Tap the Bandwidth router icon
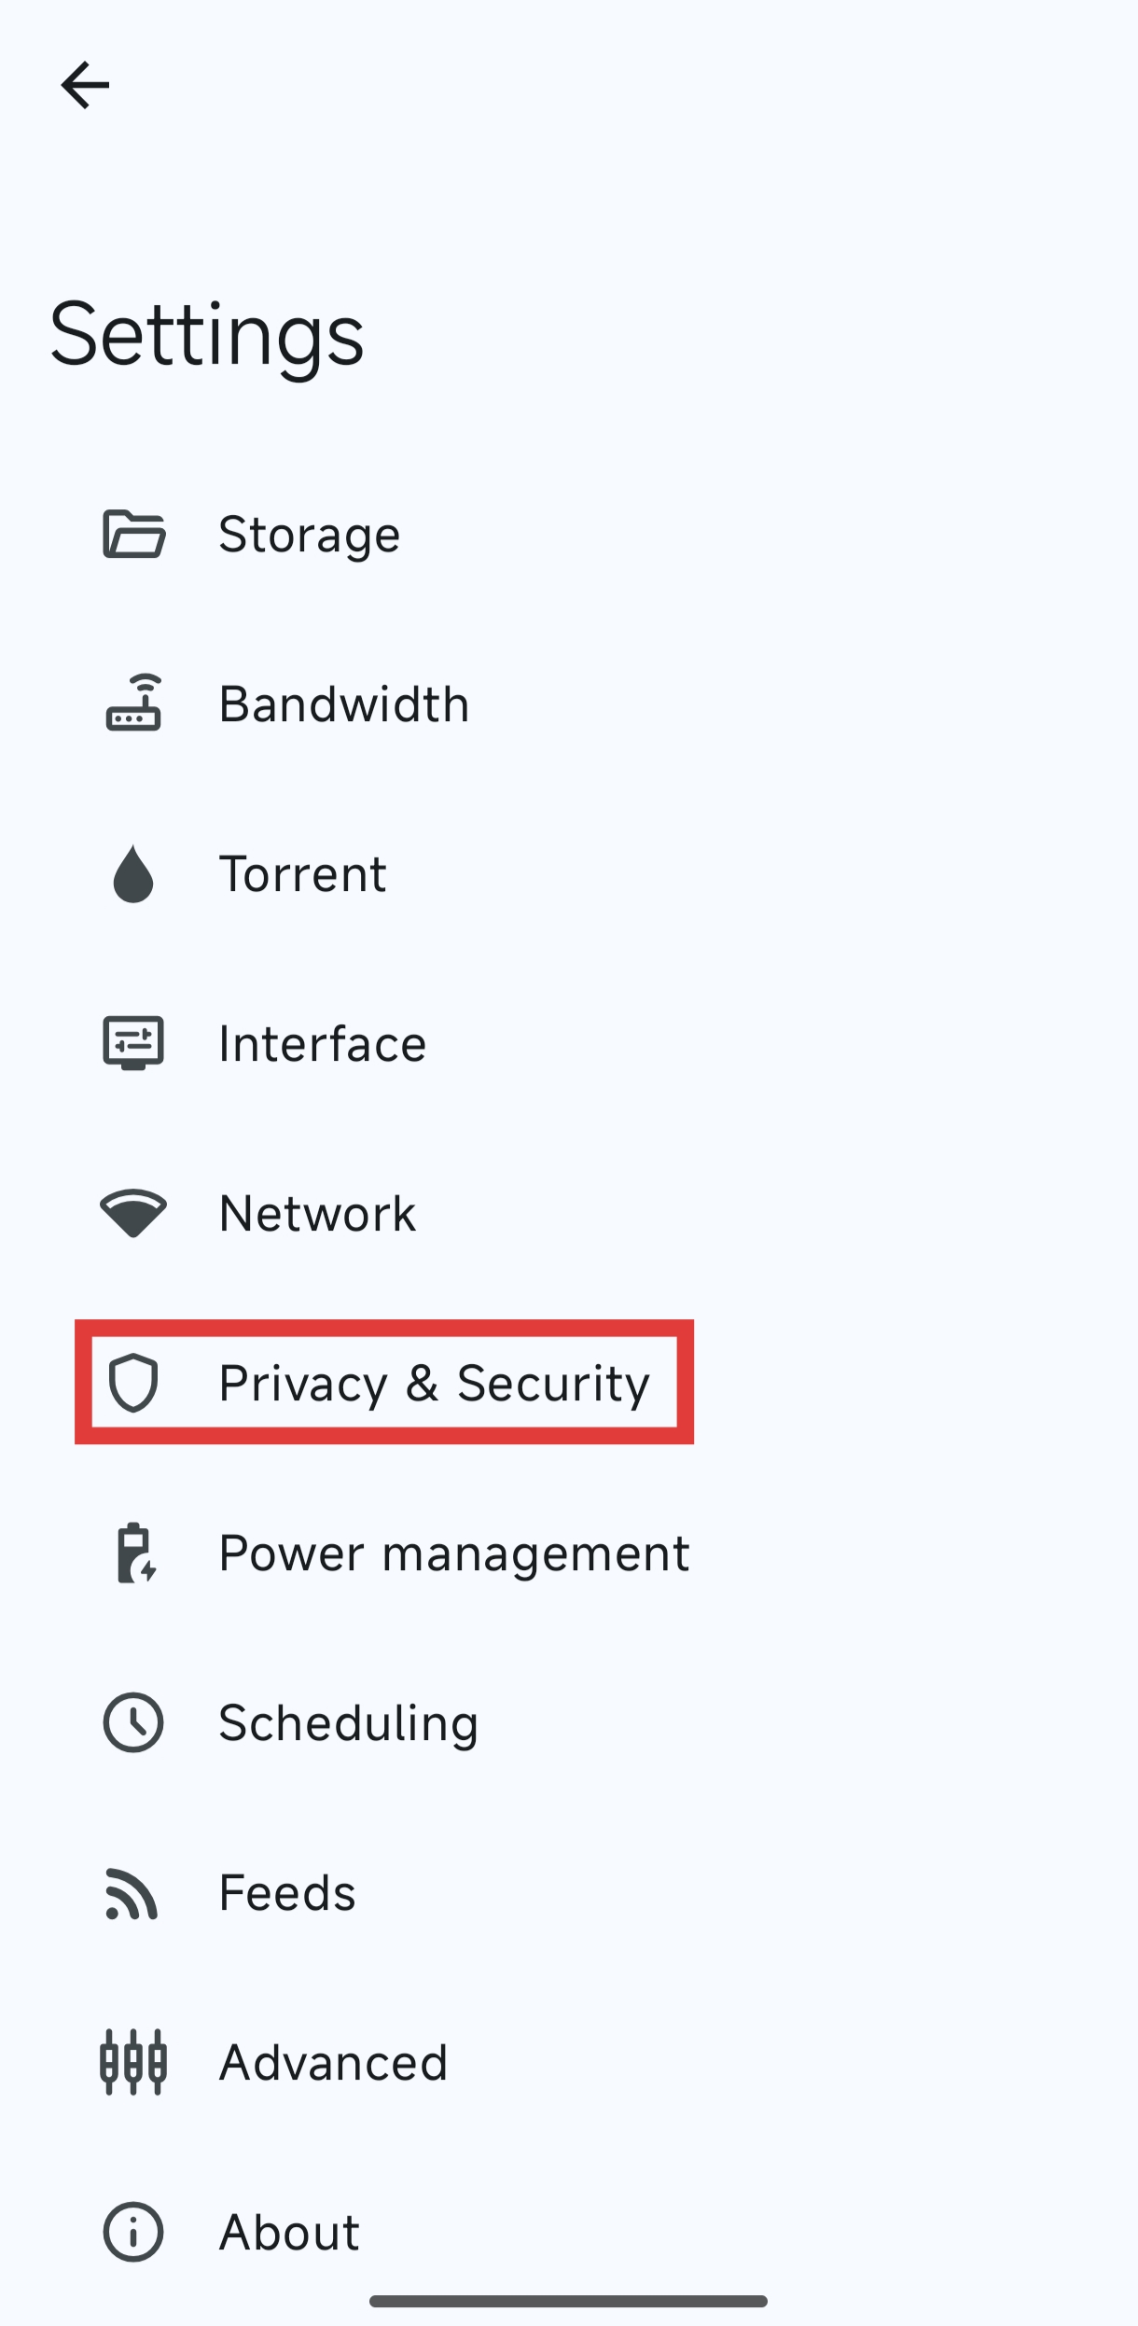 click(133, 703)
